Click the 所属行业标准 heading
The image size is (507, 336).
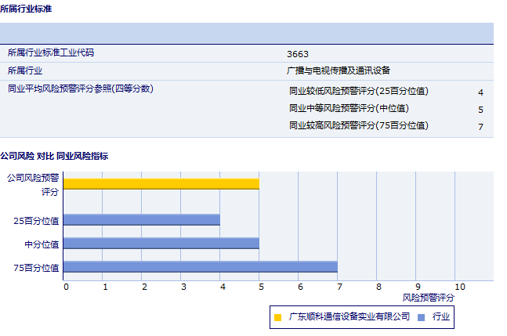pyautogui.click(x=26, y=9)
